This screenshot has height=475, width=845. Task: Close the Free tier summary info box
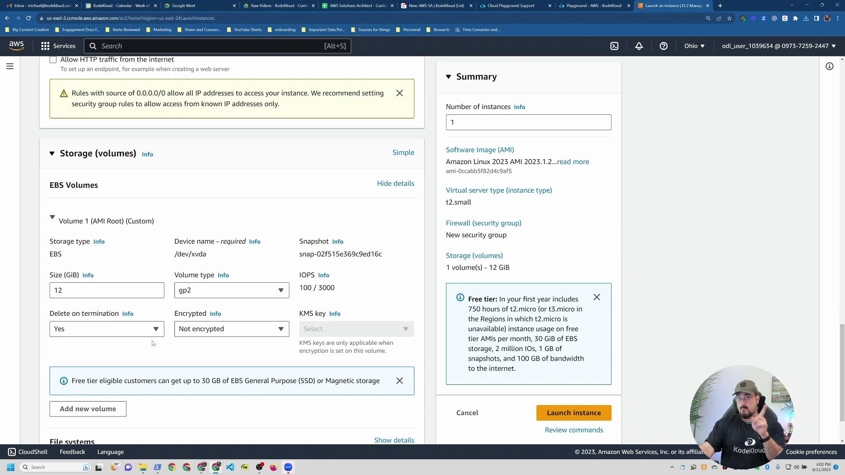click(597, 298)
